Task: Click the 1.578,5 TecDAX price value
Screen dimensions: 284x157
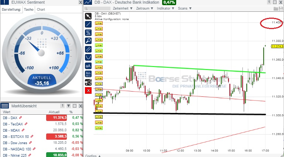Action: point(61,124)
